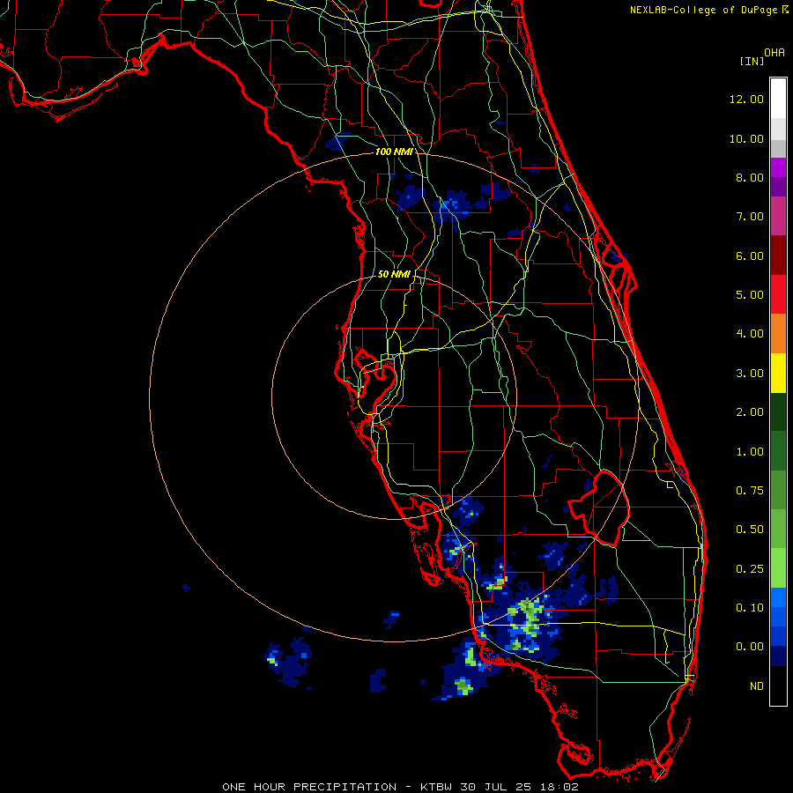Click the yellow 3.00 inch legend swatch
793x793 pixels.
pos(778,373)
